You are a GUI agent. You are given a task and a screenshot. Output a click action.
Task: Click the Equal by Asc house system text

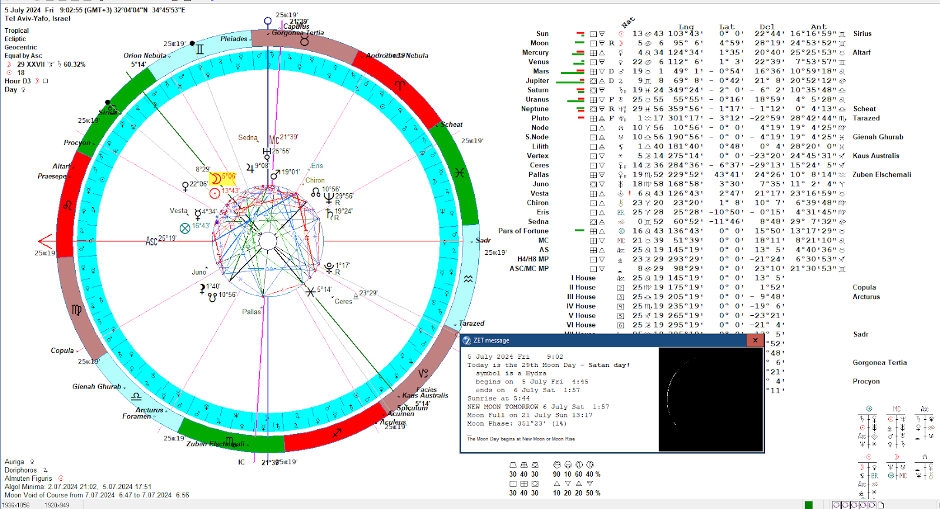pos(23,55)
